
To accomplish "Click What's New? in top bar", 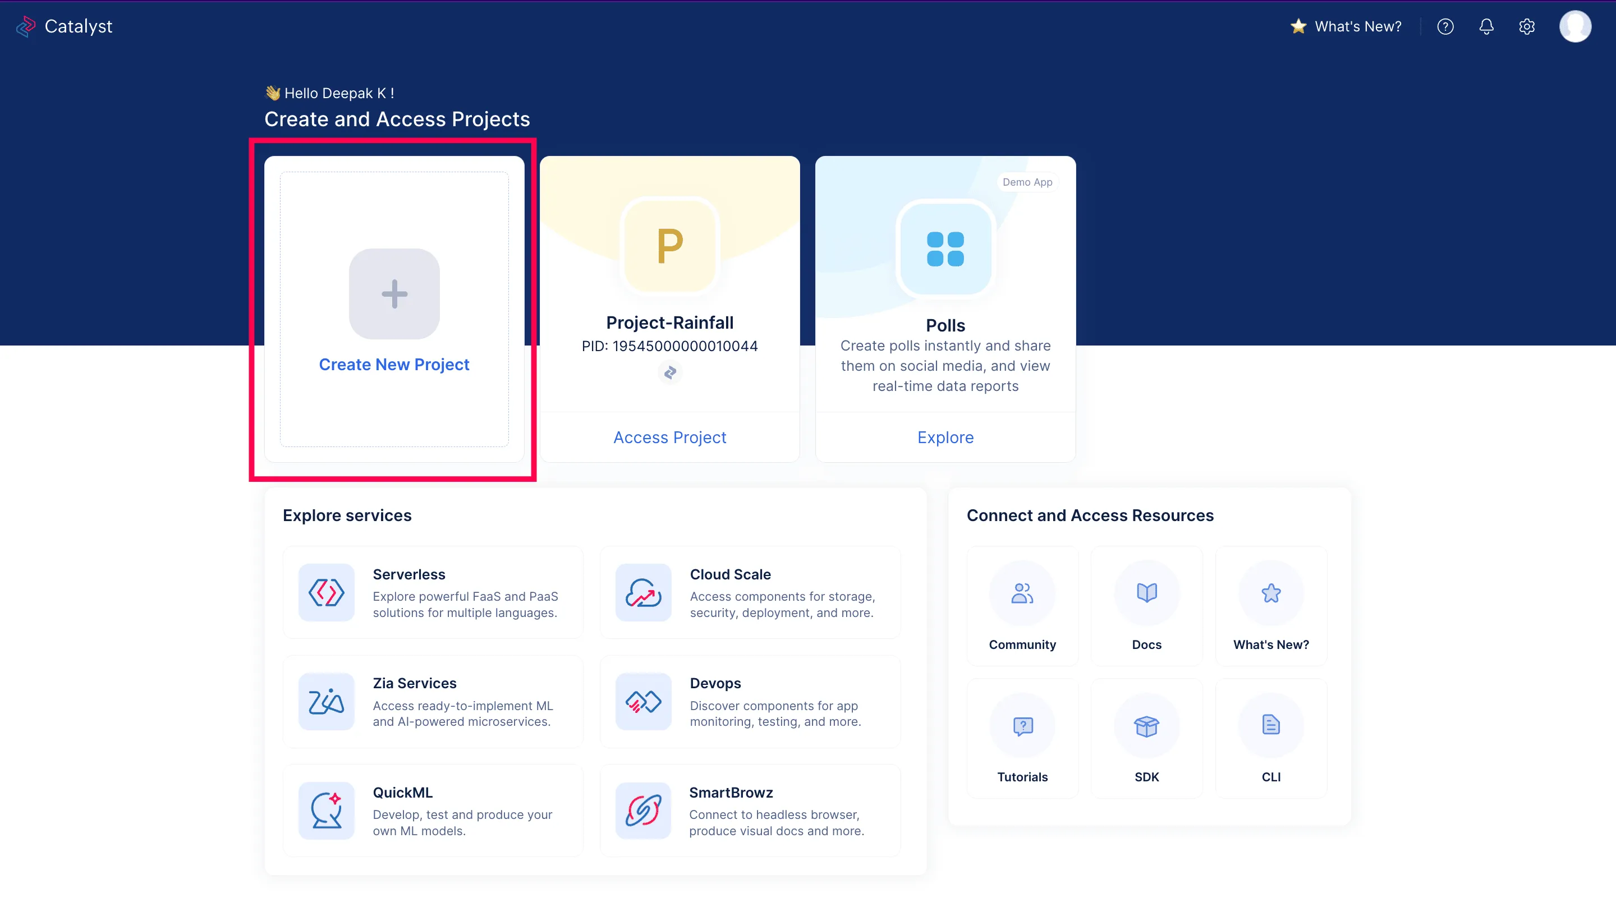I will point(1357,26).
